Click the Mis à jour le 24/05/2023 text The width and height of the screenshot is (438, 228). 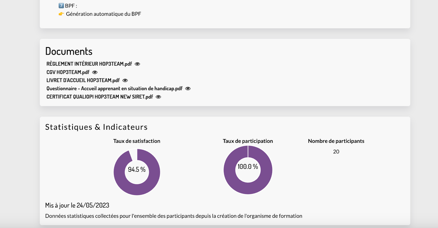(x=77, y=205)
